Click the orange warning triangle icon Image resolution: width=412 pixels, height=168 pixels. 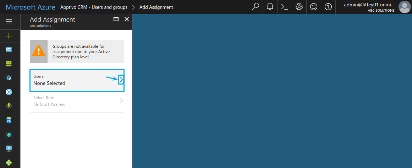pos(39,51)
